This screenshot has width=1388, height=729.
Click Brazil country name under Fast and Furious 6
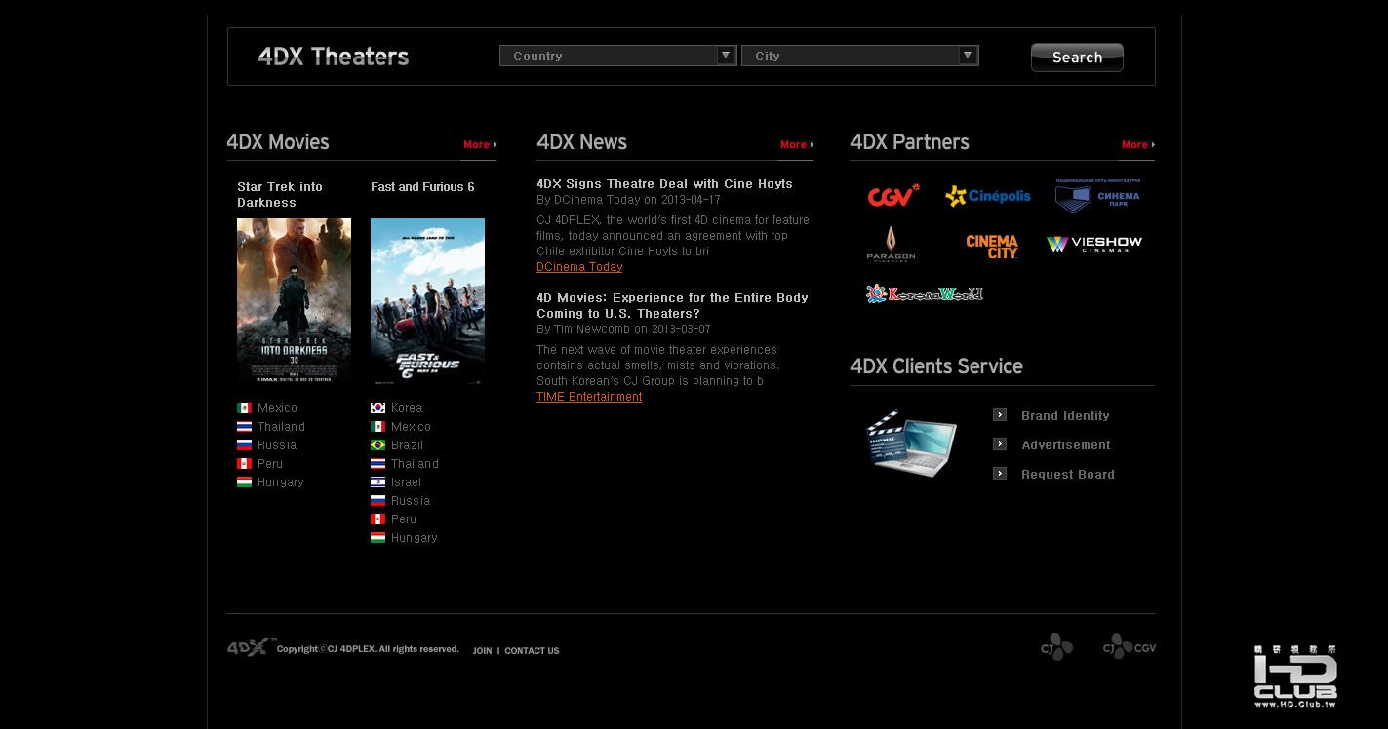pyautogui.click(x=407, y=445)
